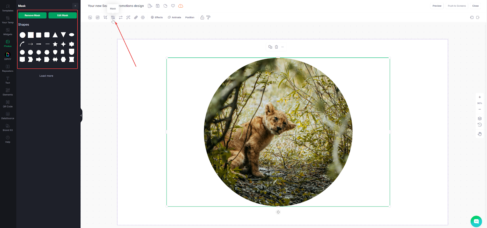Open the Templates sidebar tab
This screenshot has height=228, width=487.
click(x=8, y=8)
